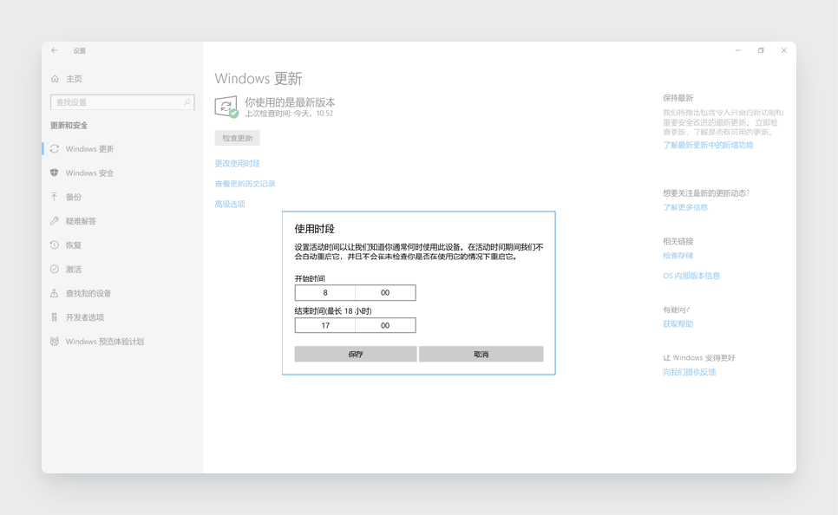The image size is (838, 515).
Task: Save the 使用时段 settings with 保存
Action: click(x=355, y=354)
